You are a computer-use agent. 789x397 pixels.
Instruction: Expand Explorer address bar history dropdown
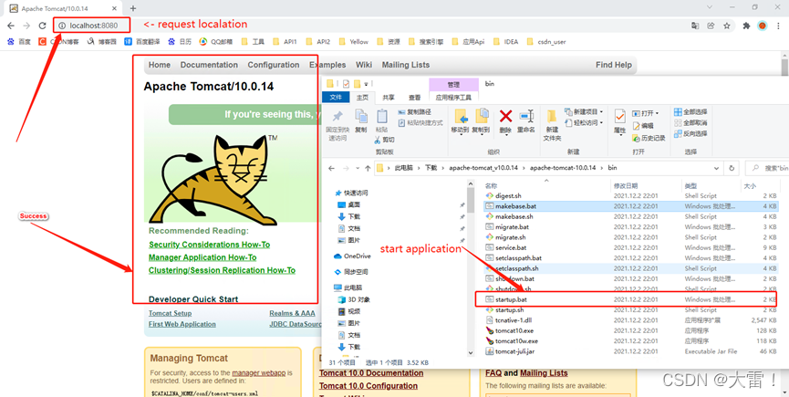point(718,168)
